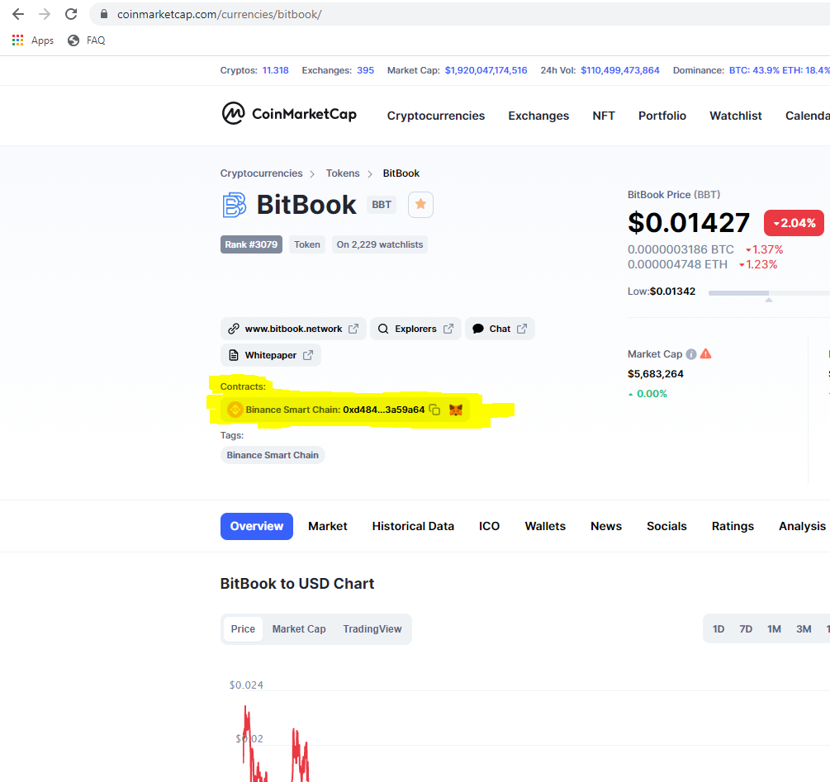Screen dimensions: 830x782
Task: Switch to the Analysis tab
Action: coord(802,527)
